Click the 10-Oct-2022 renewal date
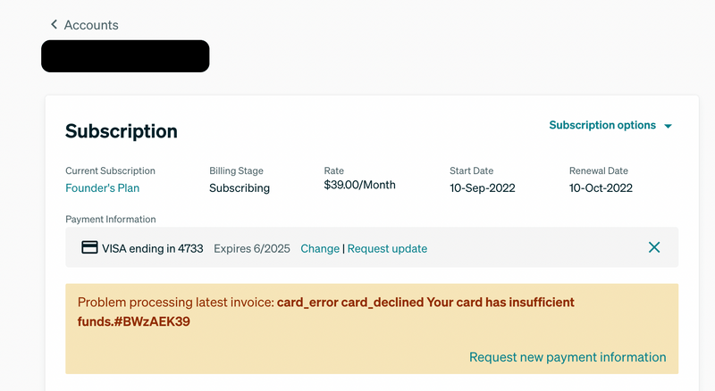715x391 pixels. coord(601,187)
